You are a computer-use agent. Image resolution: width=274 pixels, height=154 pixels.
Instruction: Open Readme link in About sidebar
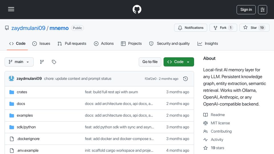(x=218, y=115)
